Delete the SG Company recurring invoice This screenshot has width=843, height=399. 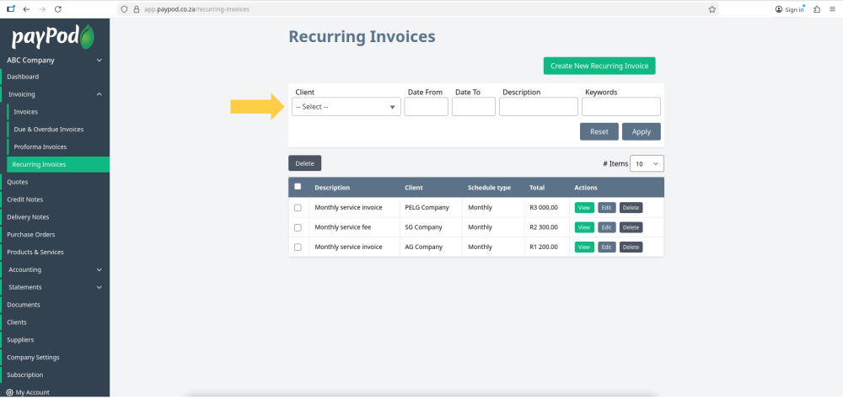tap(631, 227)
